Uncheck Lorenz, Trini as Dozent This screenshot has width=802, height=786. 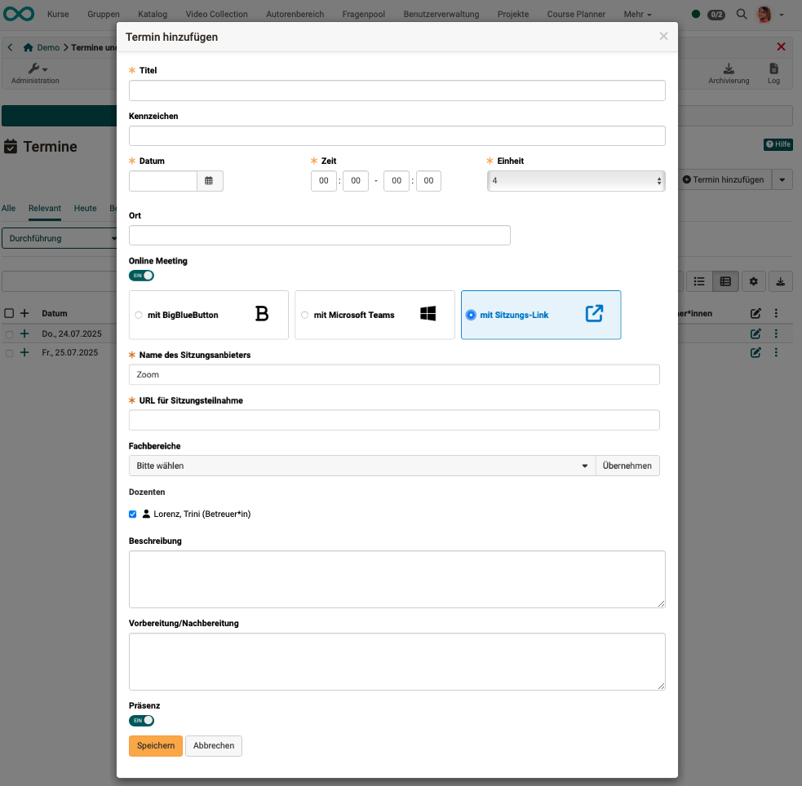point(132,514)
